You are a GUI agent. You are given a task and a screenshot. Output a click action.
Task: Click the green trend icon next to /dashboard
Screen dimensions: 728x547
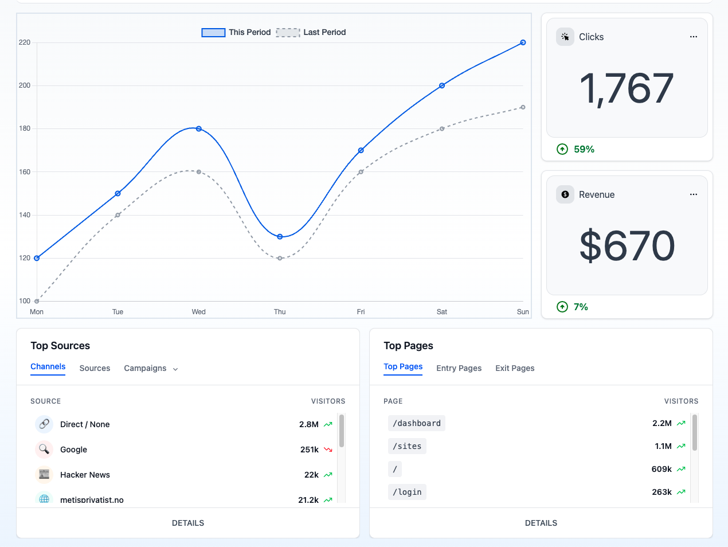pyautogui.click(x=681, y=423)
